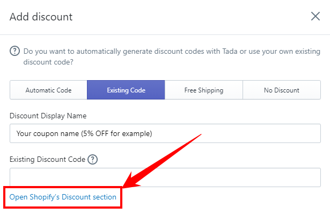
Task: Select the Automatic Code option
Action: (48, 90)
